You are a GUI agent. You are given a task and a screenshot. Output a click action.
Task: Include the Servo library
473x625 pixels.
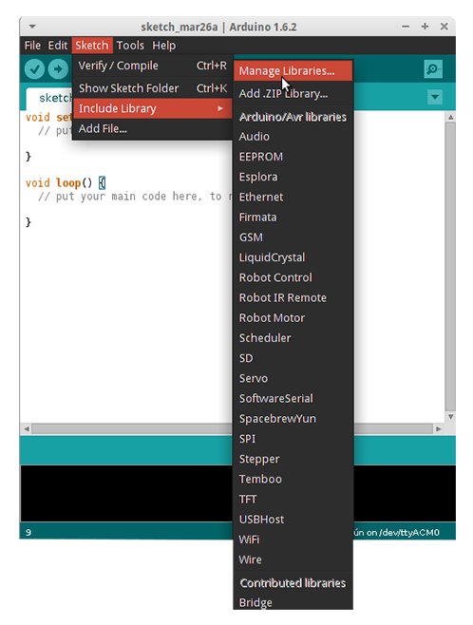(293, 378)
